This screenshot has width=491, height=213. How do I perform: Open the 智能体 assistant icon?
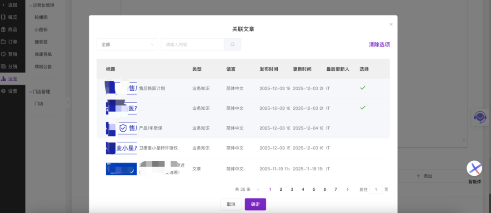coord(474,169)
